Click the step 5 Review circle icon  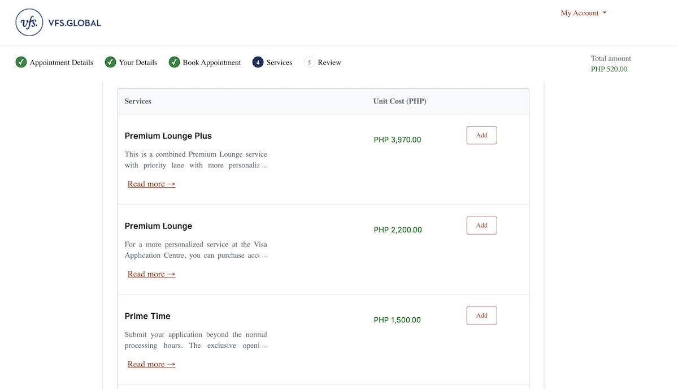309,62
